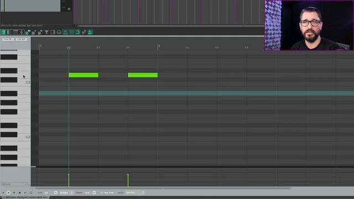Image resolution: width=354 pixels, height=199 pixels.
Task: Click the stop transport button
Action: [20, 193]
